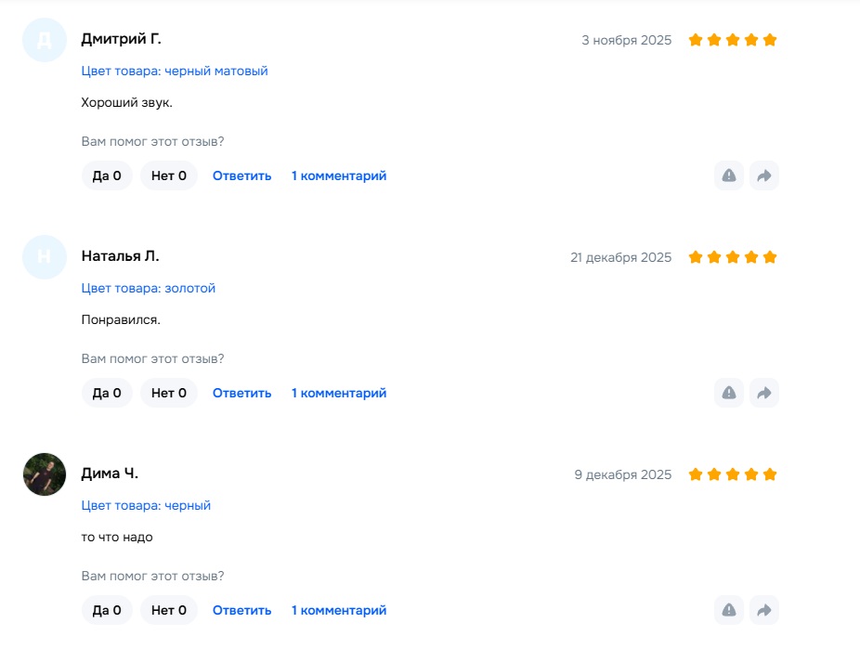Share Дима Ч.'s review via arrow icon
The height and width of the screenshot is (662, 860).
(763, 610)
